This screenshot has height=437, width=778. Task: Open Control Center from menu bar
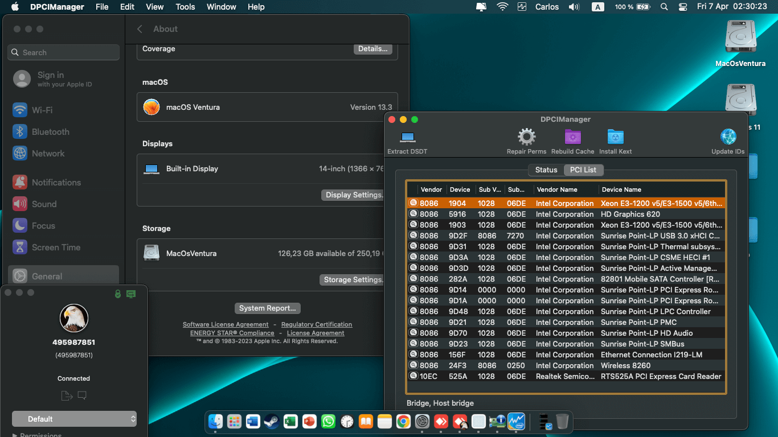click(683, 7)
